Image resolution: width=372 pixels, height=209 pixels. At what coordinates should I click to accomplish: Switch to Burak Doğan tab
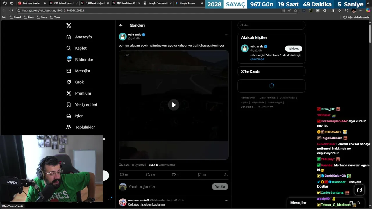pos(95,3)
